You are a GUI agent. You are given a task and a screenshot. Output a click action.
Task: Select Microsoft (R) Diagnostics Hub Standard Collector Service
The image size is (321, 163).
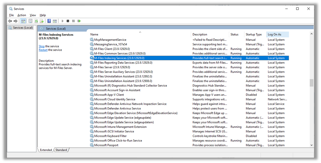click(x=189, y=86)
